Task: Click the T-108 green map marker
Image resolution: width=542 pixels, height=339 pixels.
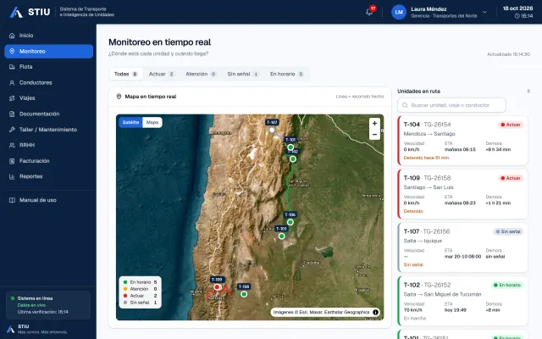Action: 244,294
